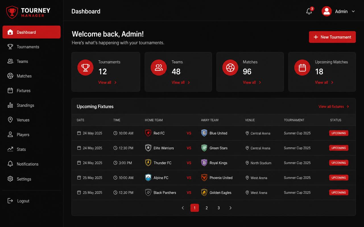Image resolution: width=364 pixels, height=227 pixels.
Task: Open the Teams sidebar section
Action: pyautogui.click(x=32, y=61)
